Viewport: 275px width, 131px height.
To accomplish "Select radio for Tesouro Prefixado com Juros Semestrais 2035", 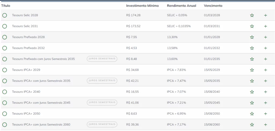I will coord(5,59).
